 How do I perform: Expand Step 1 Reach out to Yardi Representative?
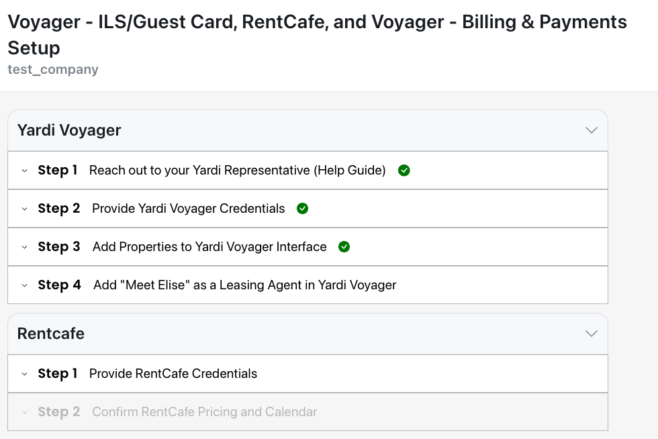tap(24, 170)
